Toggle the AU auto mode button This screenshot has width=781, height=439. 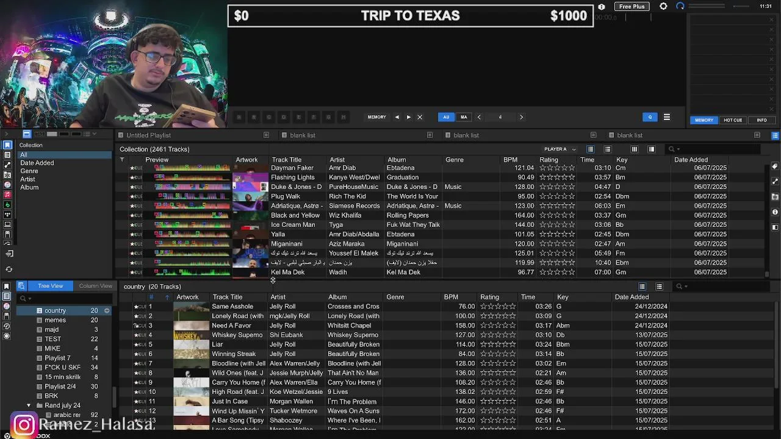click(446, 117)
